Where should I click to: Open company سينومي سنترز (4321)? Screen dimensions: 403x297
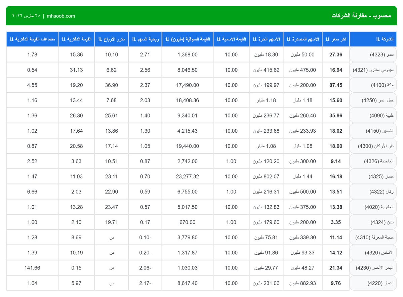(373, 70)
